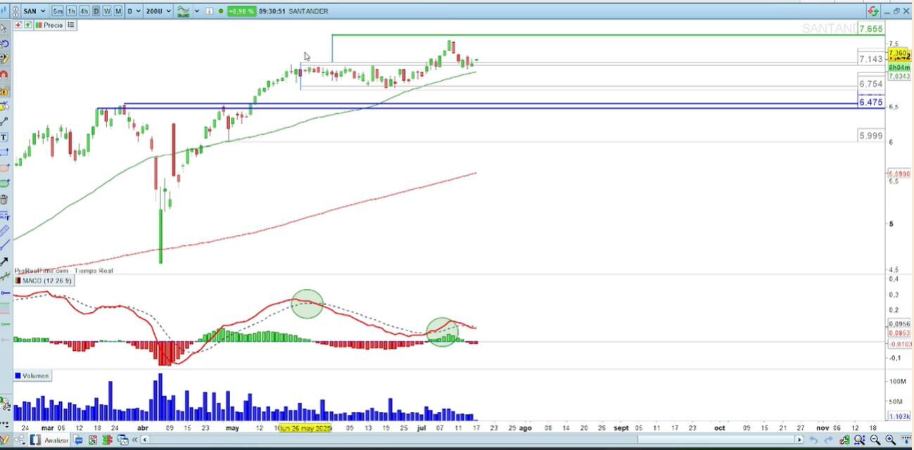Switch to 5m timeframe

[x=57, y=11]
